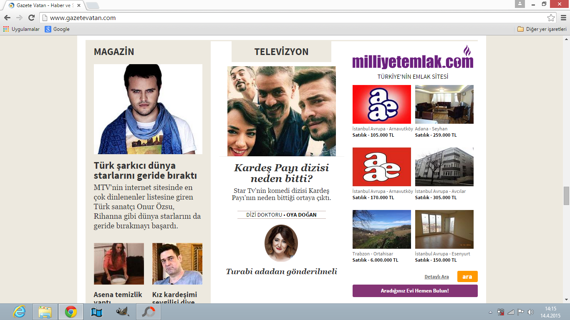This screenshot has width=570, height=320.
Task: Switch to the Gazete Vatan tab
Action: pyautogui.click(x=44, y=5)
